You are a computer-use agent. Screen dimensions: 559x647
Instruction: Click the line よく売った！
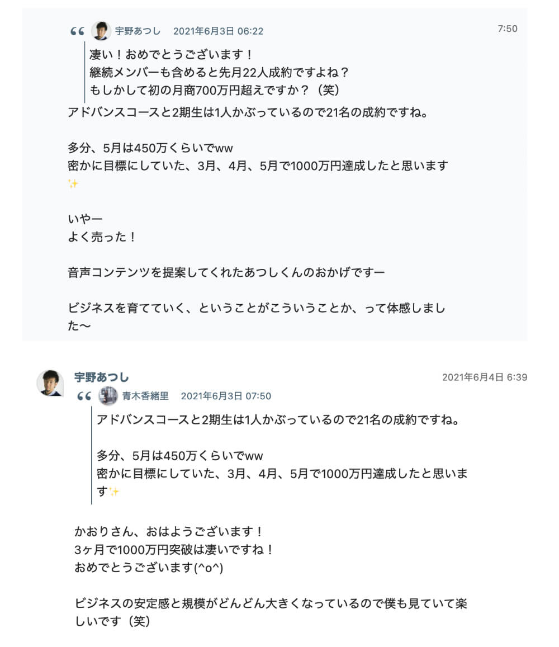click(102, 237)
